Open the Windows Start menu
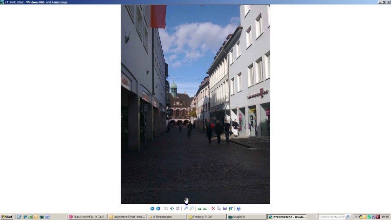Viewport: 391px width, 220px height. pyautogui.click(x=7, y=217)
